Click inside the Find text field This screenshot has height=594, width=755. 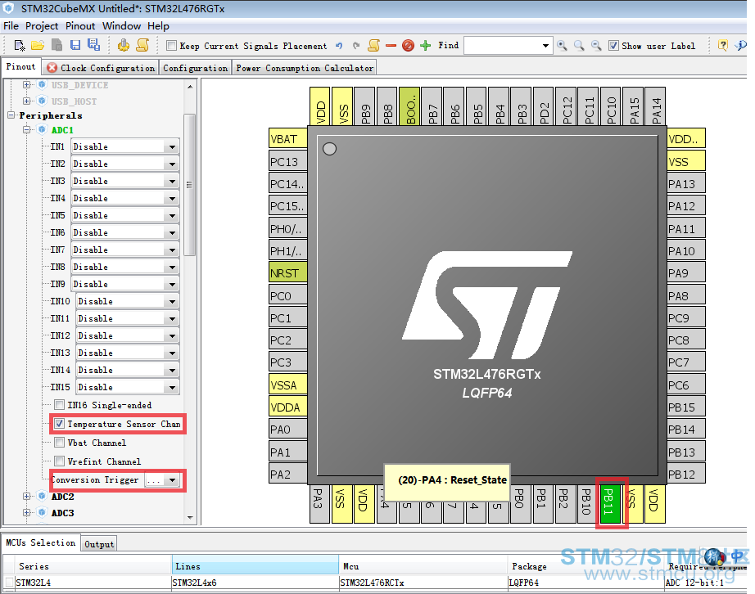point(502,46)
